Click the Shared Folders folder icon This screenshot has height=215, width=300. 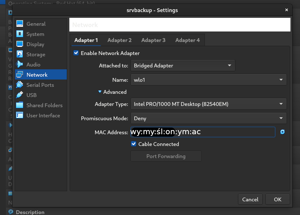pyautogui.click(x=20, y=105)
